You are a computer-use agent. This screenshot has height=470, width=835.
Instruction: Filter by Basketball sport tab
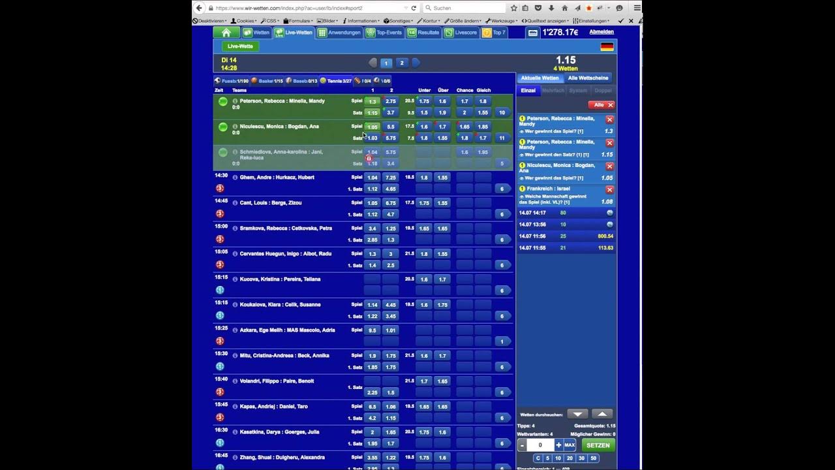tap(267, 81)
